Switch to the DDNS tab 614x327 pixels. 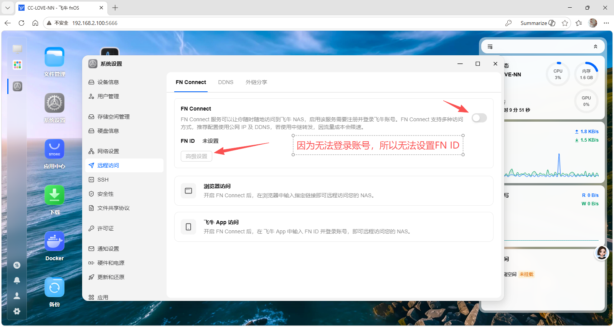pos(226,82)
